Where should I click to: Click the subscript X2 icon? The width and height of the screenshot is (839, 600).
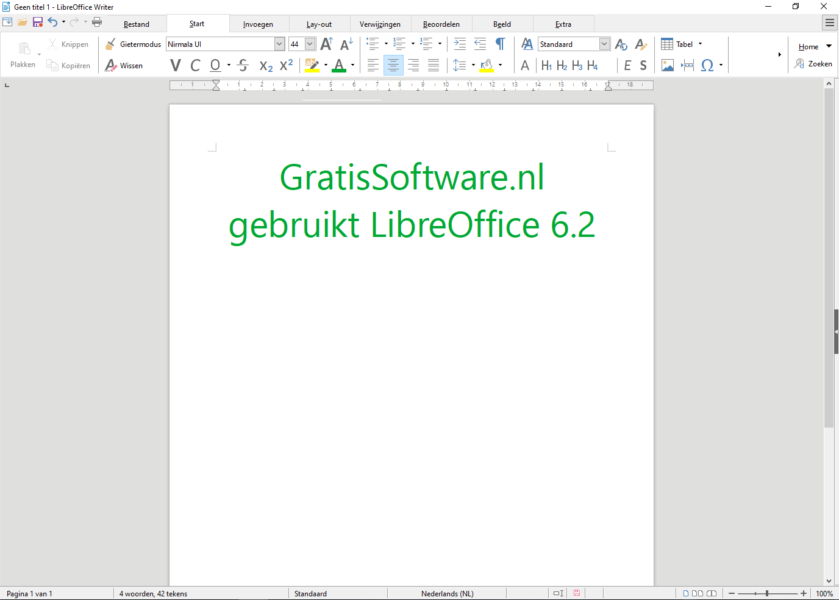click(x=266, y=65)
